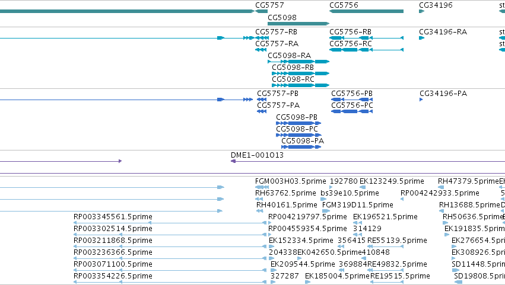This screenshot has height=285, width=505.
Task: Click EST RP003302514.5prime
Action: (113, 229)
